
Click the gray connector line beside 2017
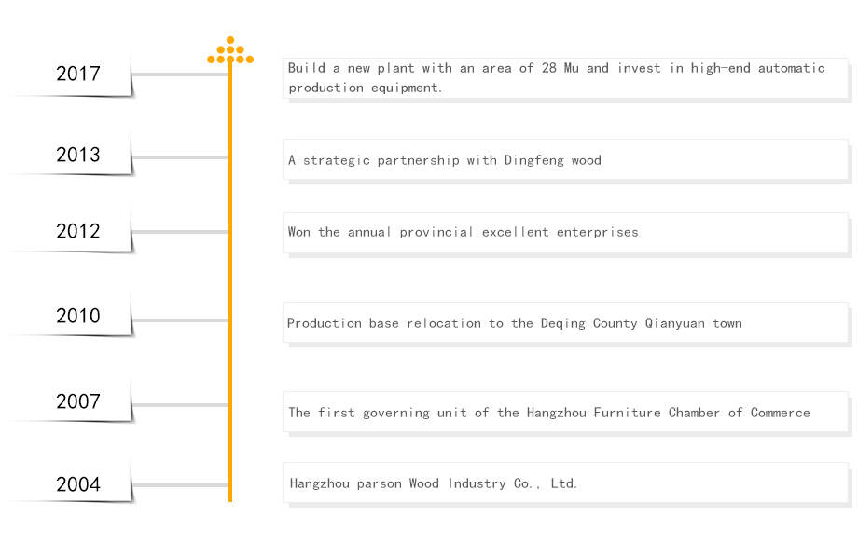pyautogui.click(x=181, y=74)
